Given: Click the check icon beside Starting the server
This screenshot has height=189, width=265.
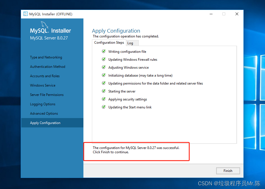Looking at the screenshot, I should tap(104, 91).
